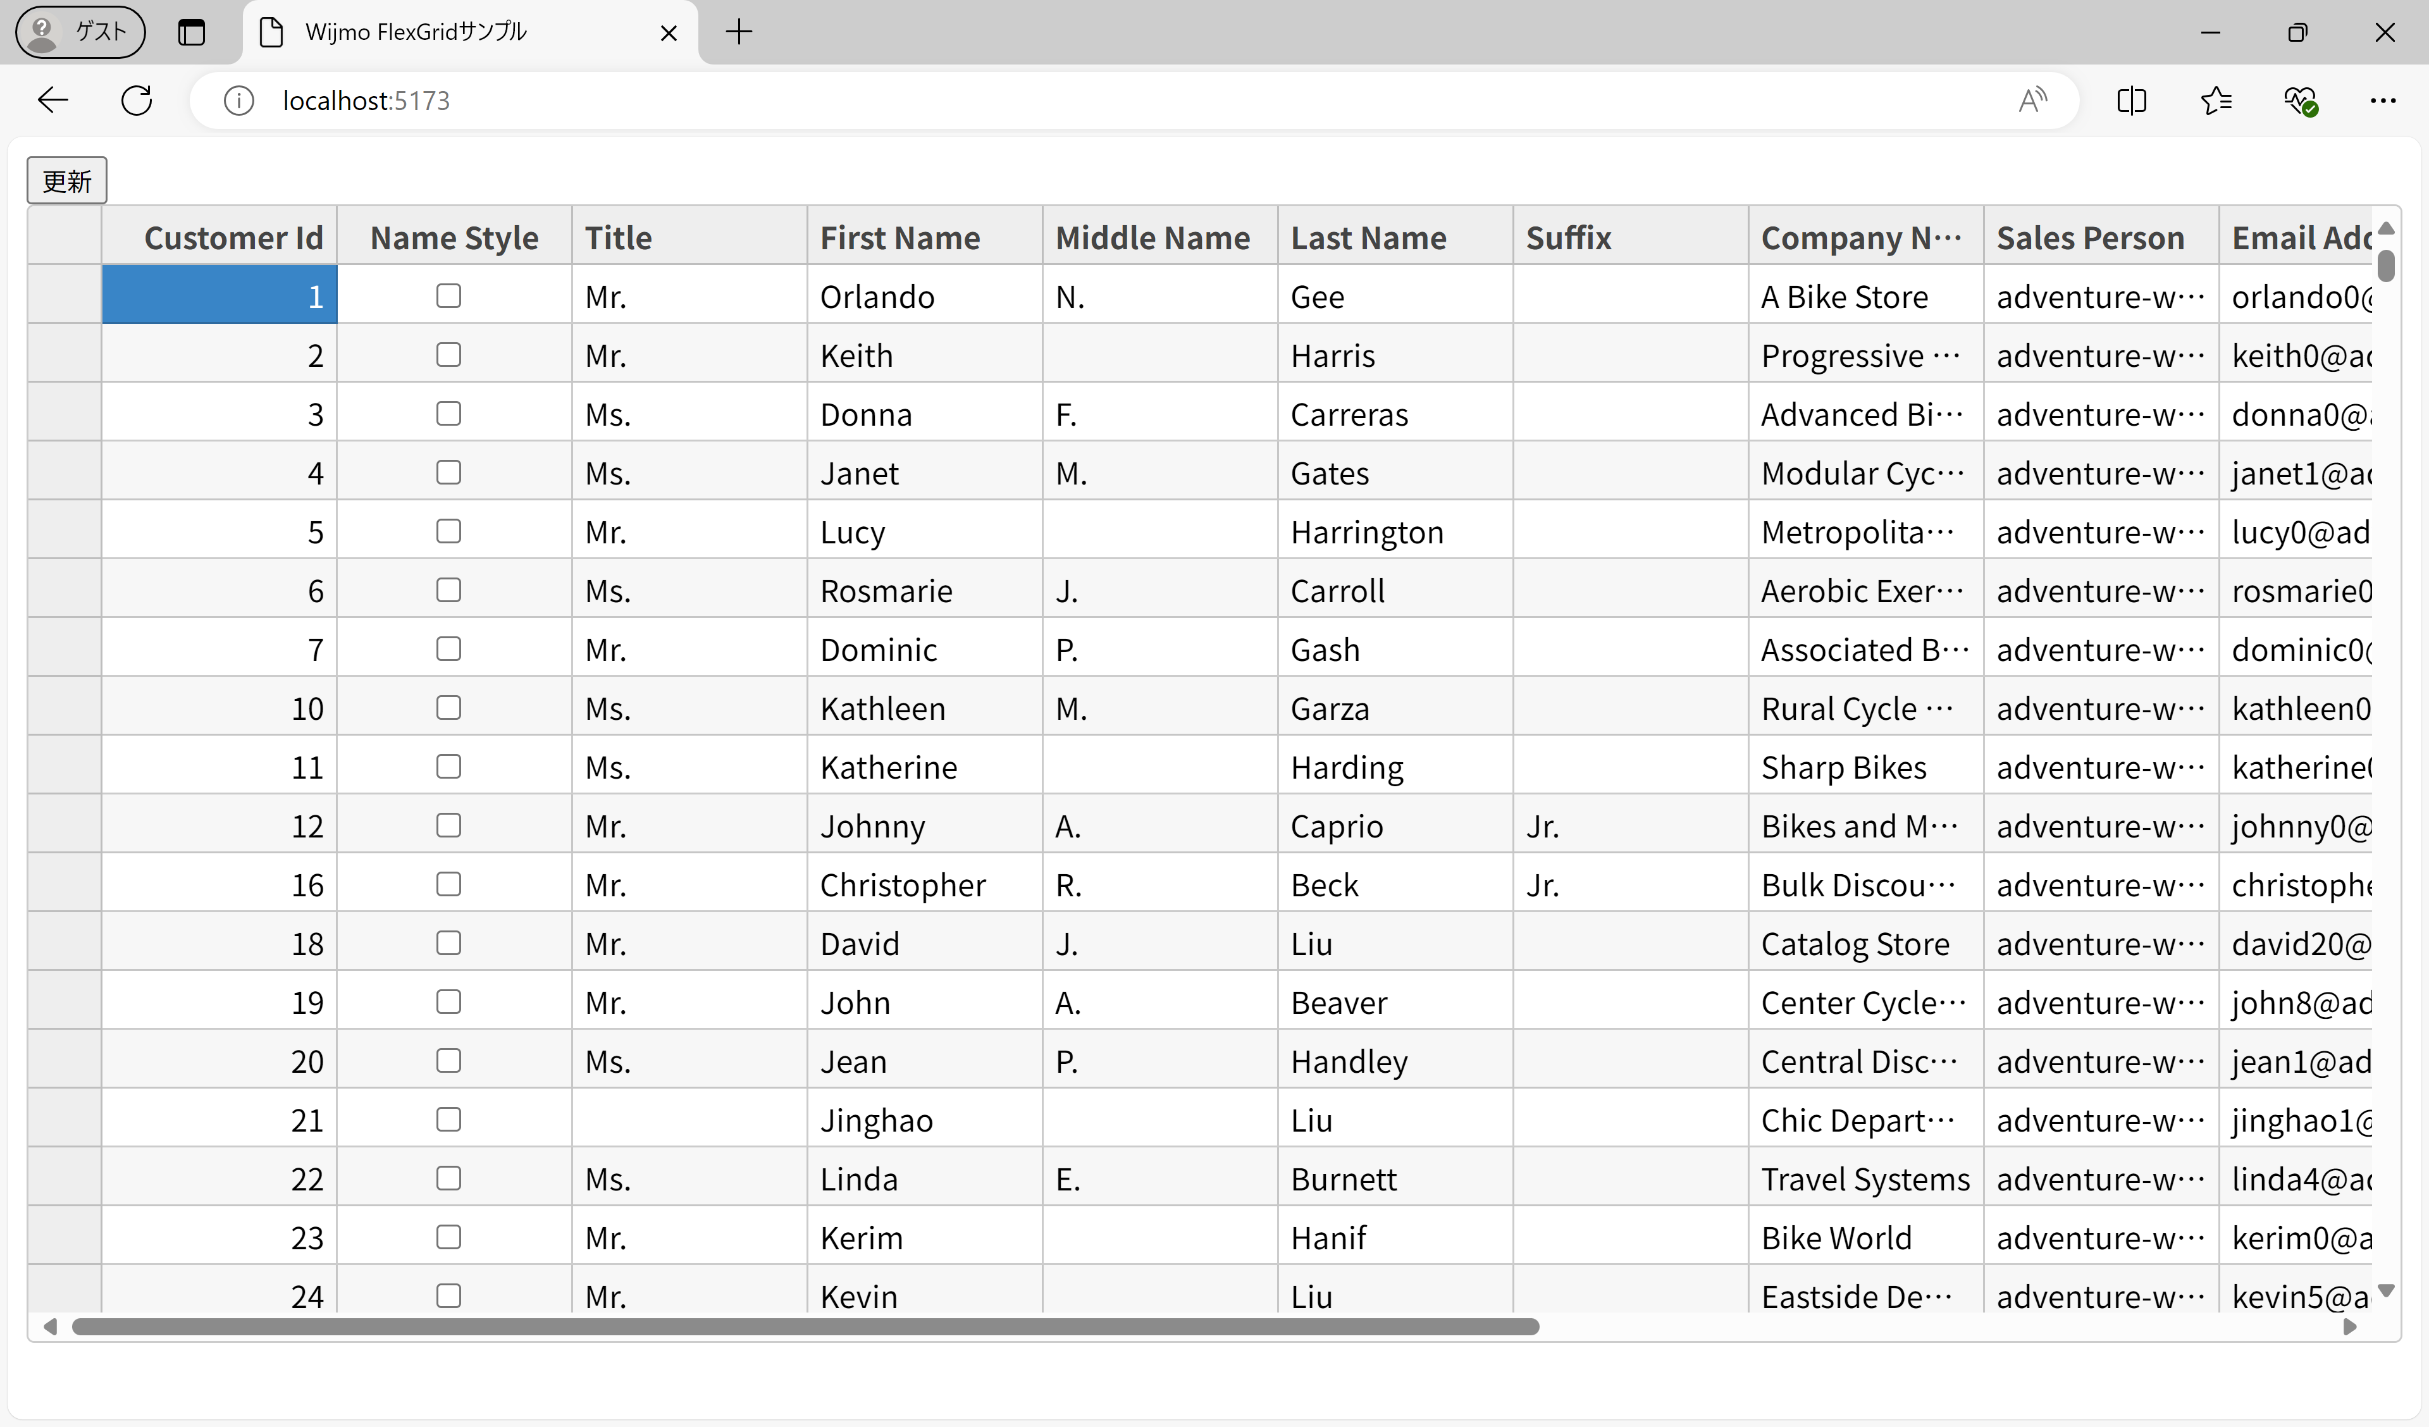
Task: Check the Name Style box for Janet
Action: [x=448, y=471]
